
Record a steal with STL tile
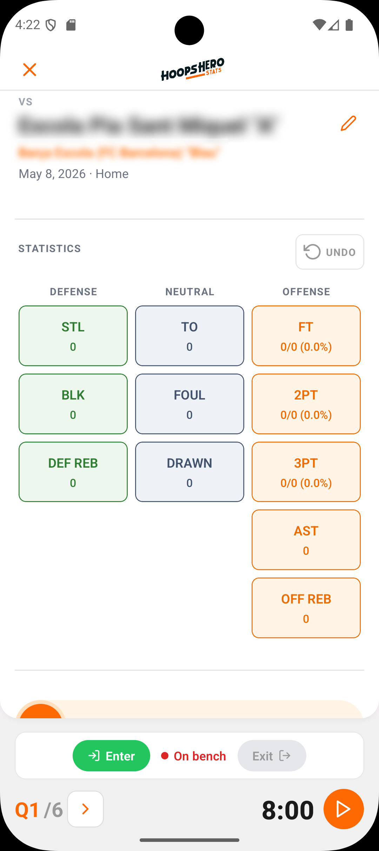73,336
